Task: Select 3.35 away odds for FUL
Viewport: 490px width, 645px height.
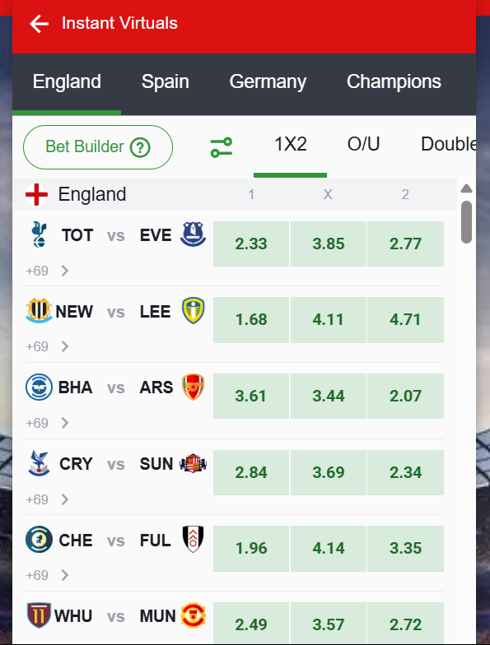Action: pos(405,548)
